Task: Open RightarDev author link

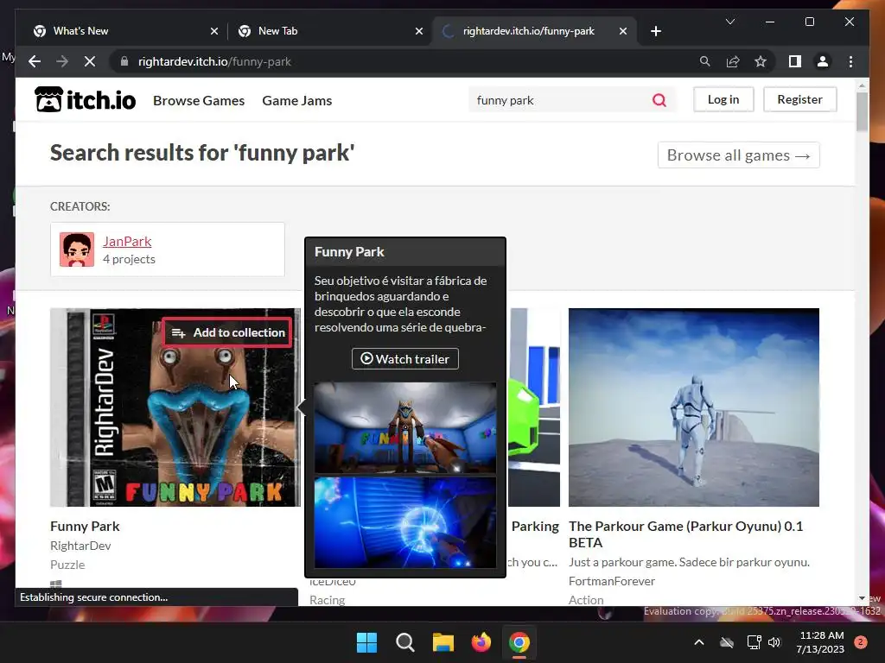Action: pyautogui.click(x=80, y=546)
